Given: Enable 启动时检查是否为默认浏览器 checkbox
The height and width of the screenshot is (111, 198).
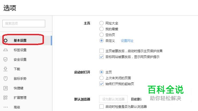Looking at the screenshot, I should [x=101, y=107].
